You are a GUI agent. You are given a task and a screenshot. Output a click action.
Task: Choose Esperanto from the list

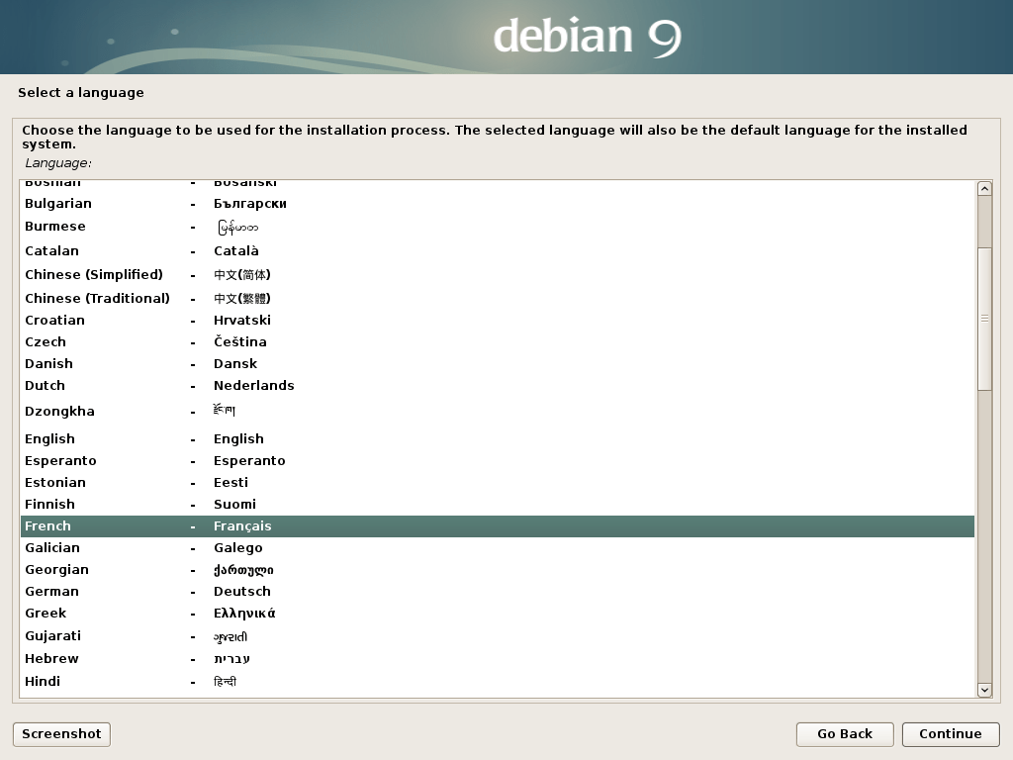[498, 461]
